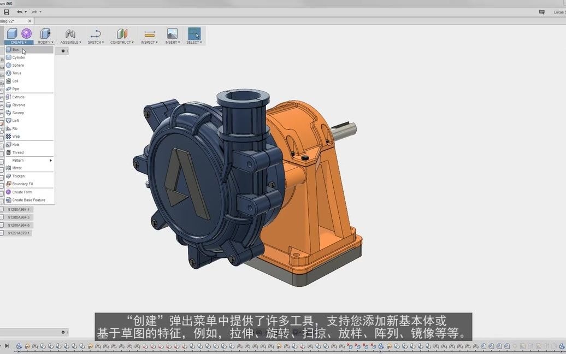Select the Create Form command
The image size is (566, 354).
(22, 192)
